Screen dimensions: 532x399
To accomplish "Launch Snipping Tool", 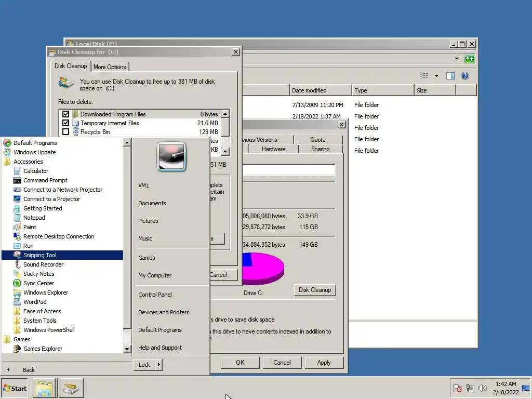I will pos(63,255).
